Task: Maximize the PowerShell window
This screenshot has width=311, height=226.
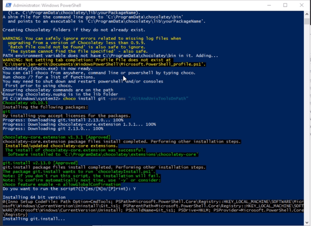Action: (x=285, y=5)
